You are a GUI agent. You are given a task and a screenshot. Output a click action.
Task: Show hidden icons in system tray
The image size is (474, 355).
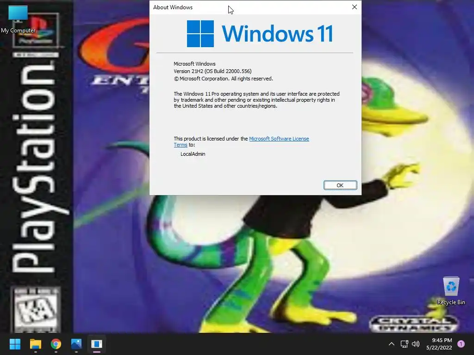pyautogui.click(x=392, y=344)
